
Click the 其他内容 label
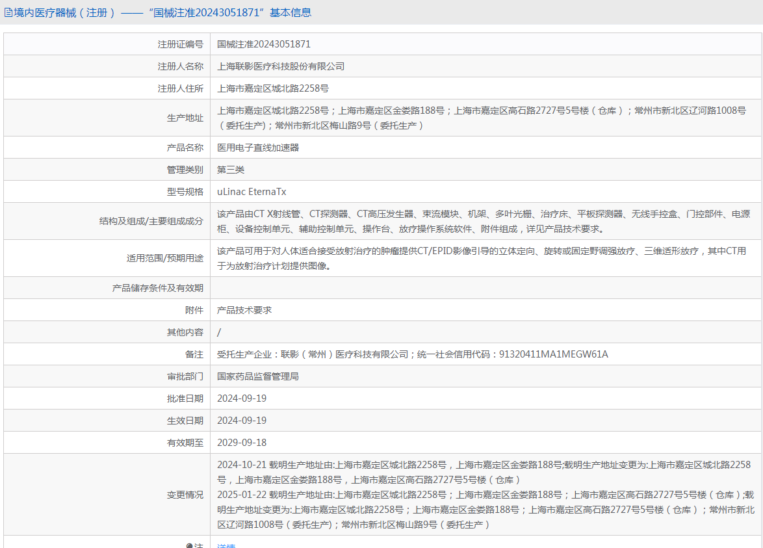point(185,332)
